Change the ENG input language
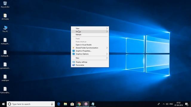Viewport: 191px width, 107px height. click(171, 104)
